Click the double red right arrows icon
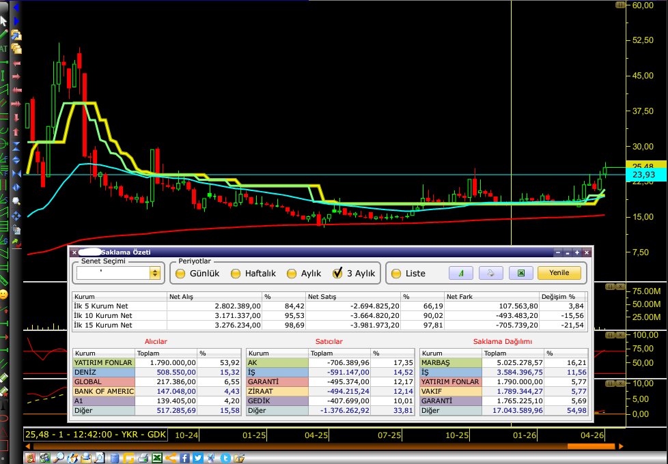The width and height of the screenshot is (668, 464). (x=16, y=104)
